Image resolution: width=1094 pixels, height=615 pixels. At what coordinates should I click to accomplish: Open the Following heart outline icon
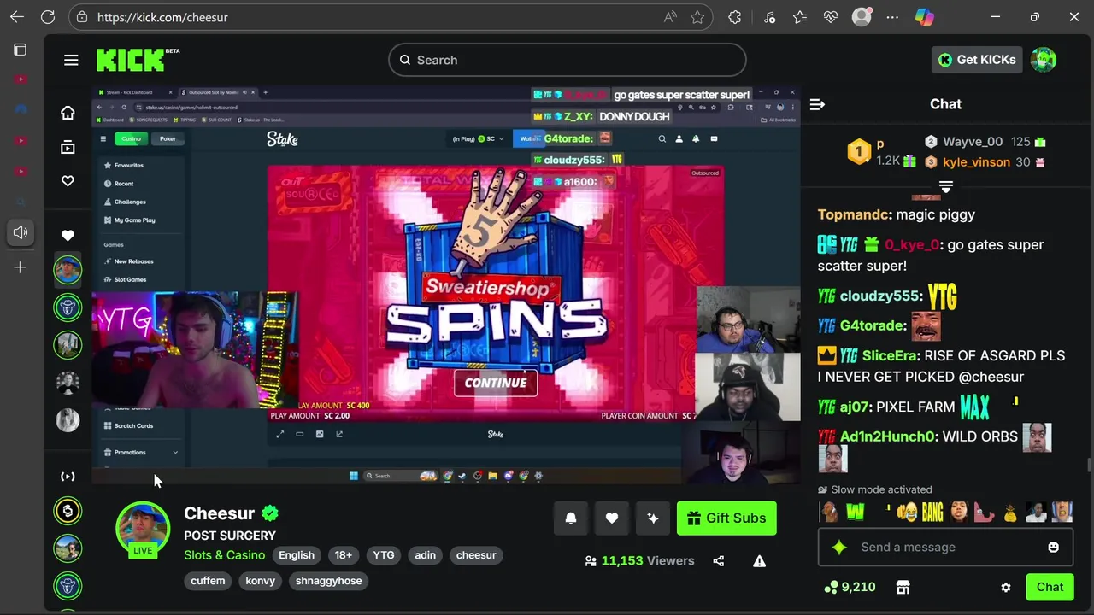coord(68,181)
